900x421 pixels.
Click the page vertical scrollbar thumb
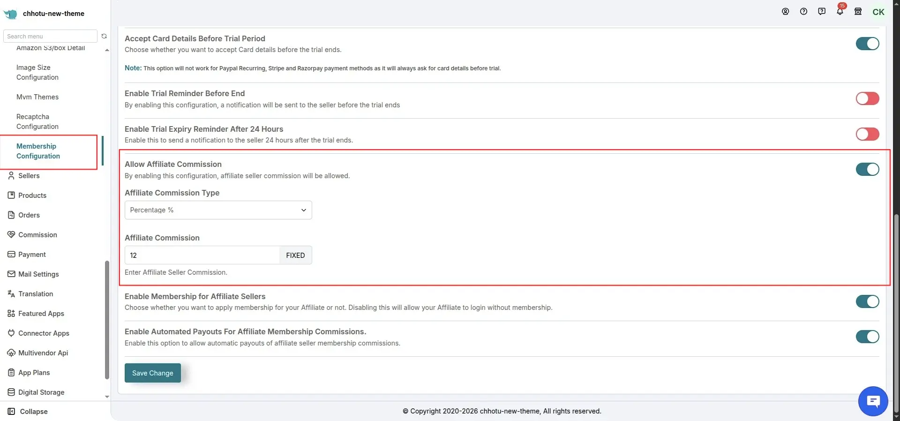[896, 312]
